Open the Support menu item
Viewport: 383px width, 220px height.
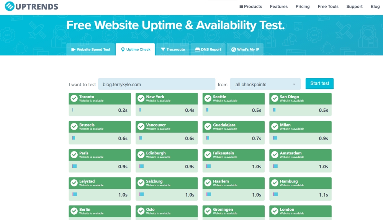click(354, 7)
